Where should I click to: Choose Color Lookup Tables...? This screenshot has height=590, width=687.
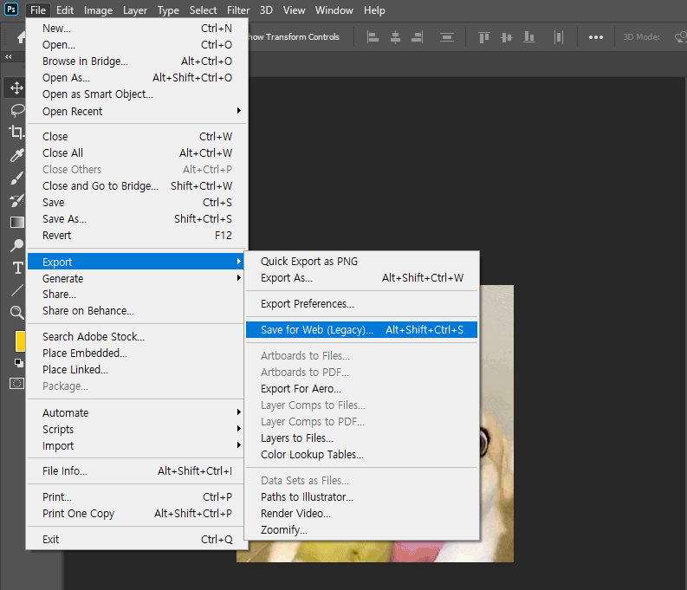point(361,454)
